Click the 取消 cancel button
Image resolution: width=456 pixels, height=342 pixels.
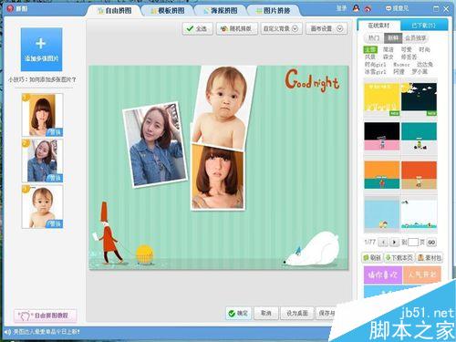[266, 313]
